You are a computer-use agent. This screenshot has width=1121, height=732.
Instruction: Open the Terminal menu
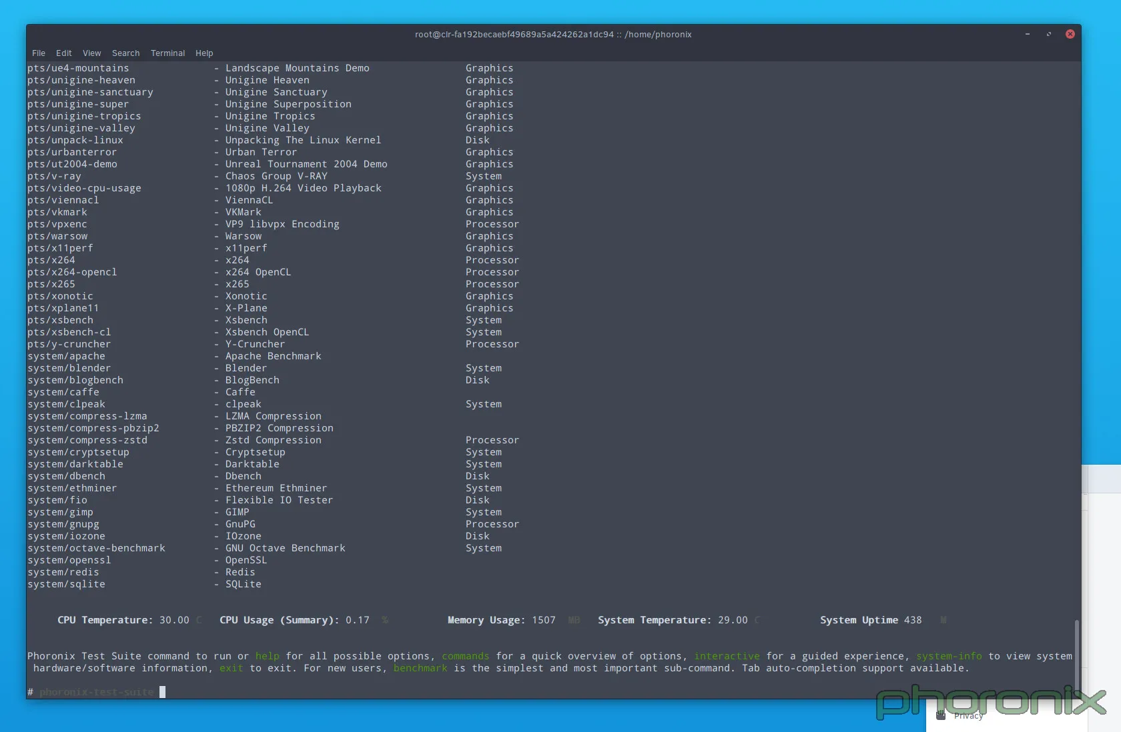(x=167, y=53)
